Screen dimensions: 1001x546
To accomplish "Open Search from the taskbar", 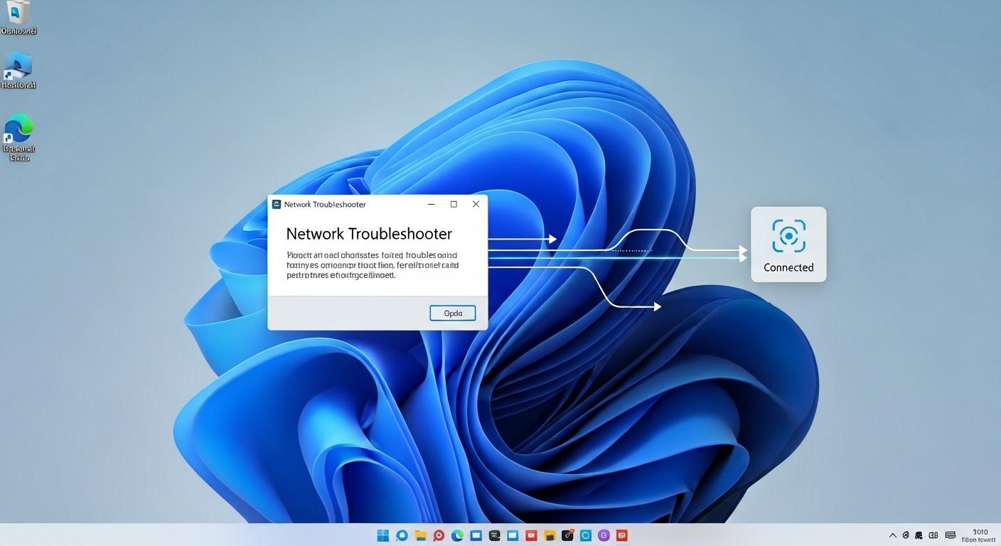I will coord(402,535).
